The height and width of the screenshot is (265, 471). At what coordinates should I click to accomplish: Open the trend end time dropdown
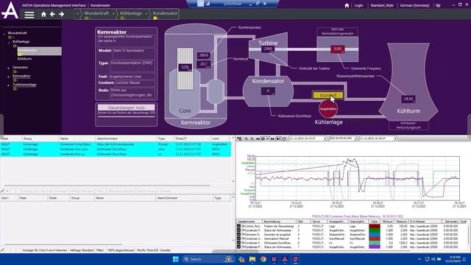395,138
